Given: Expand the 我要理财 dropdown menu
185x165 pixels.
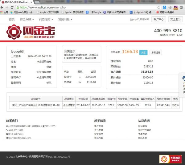Looking at the screenshot, I should 46,19.
